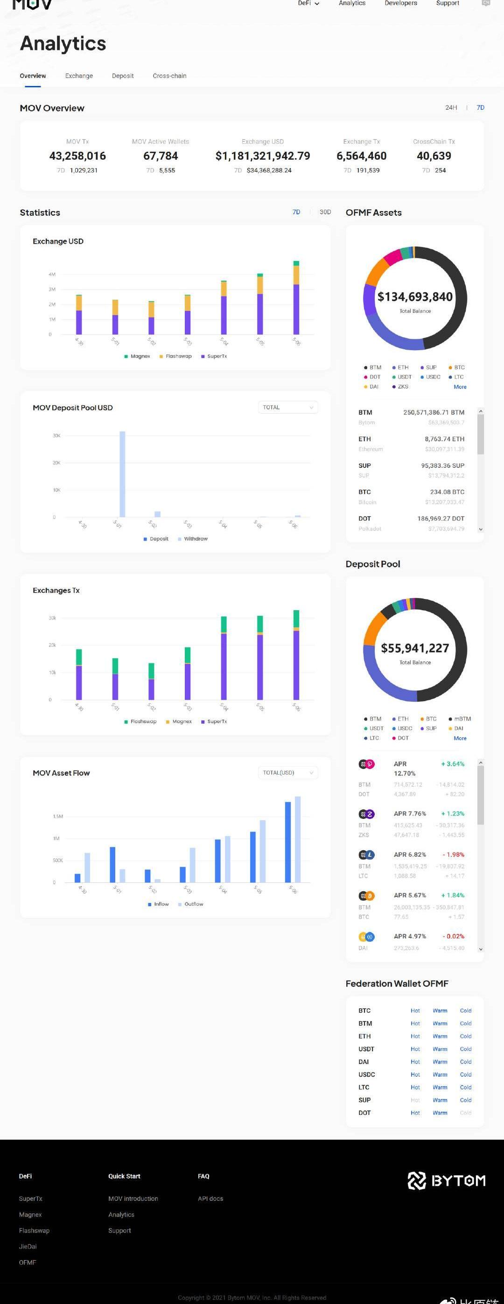Click More under Deposit Pool legend
The height and width of the screenshot is (1304, 504).
point(460,738)
